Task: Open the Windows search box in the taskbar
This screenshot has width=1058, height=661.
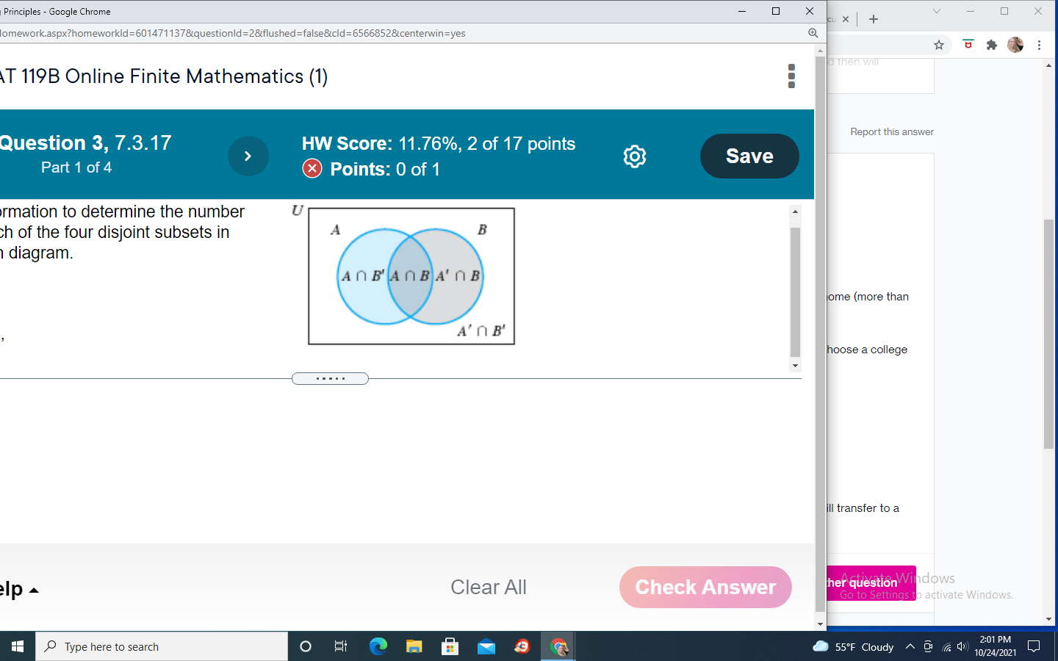Action: click(x=162, y=646)
